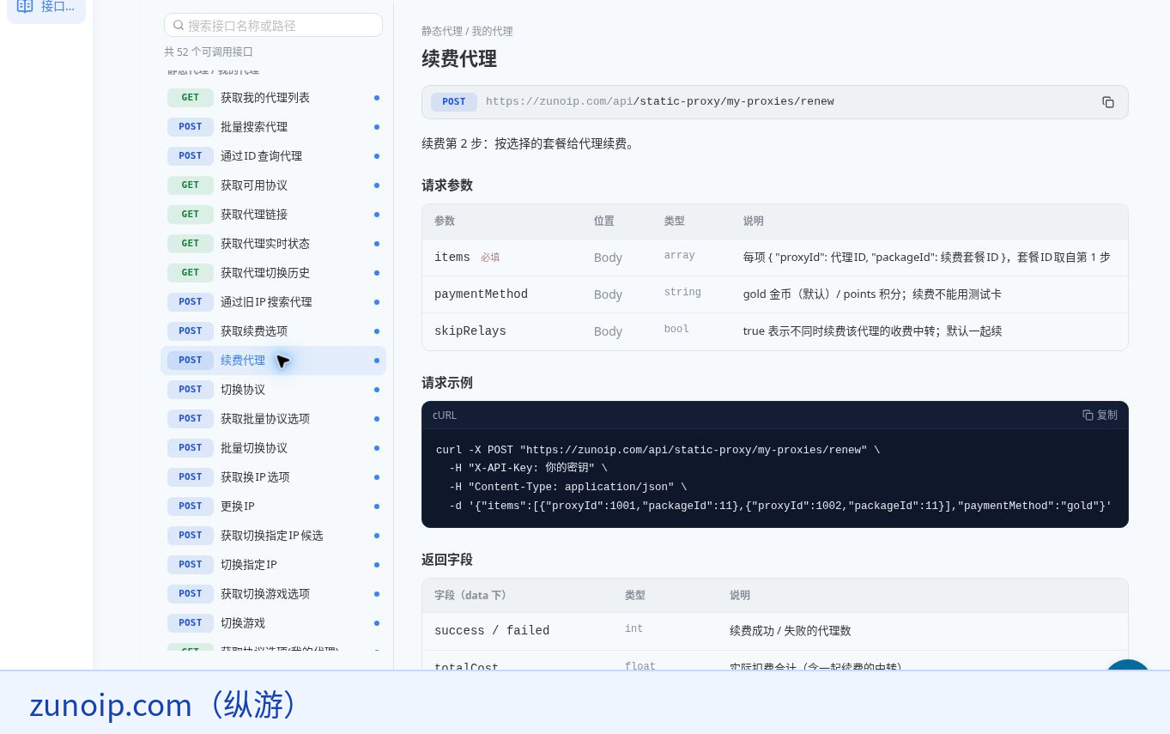Click the 复制 button in cURL block
1170x734 pixels.
1100,416
